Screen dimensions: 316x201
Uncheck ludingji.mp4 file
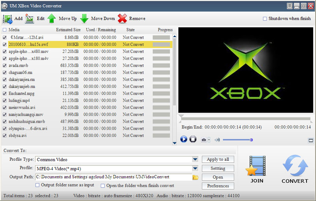click(4, 100)
